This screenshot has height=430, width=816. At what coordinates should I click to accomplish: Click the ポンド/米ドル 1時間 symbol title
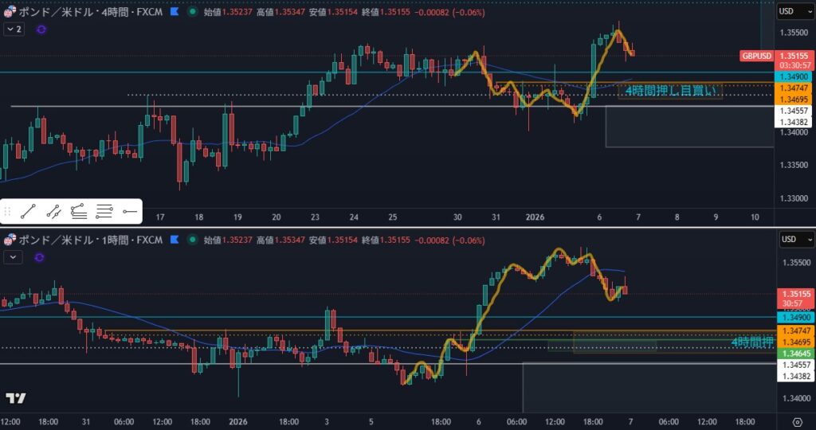(x=88, y=240)
